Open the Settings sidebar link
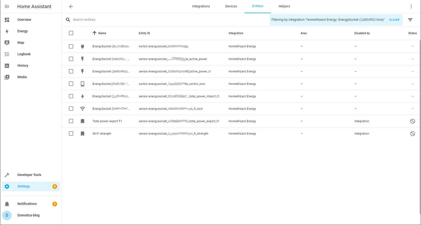This screenshot has width=421, height=225. click(x=24, y=186)
